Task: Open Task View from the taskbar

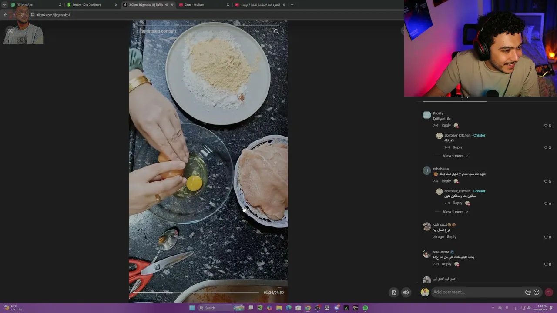Action: coord(251,308)
